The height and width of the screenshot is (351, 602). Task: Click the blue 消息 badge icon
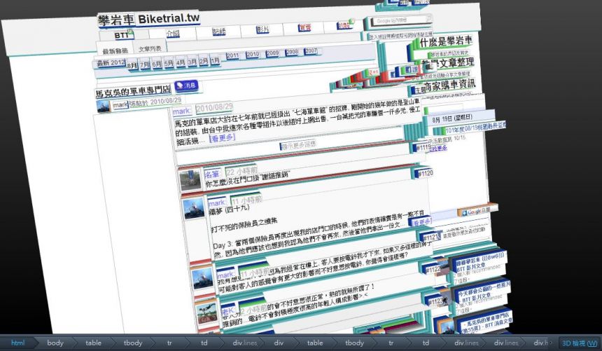(186, 85)
